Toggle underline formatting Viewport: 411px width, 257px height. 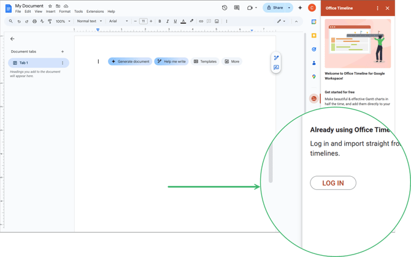175,21
